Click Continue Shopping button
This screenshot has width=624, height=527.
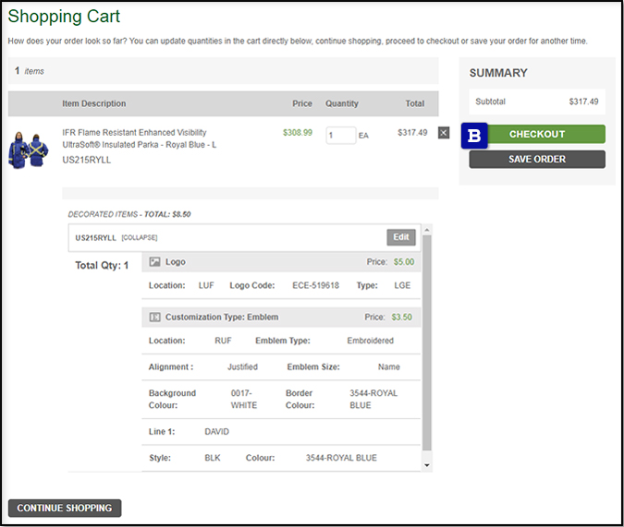point(65,508)
